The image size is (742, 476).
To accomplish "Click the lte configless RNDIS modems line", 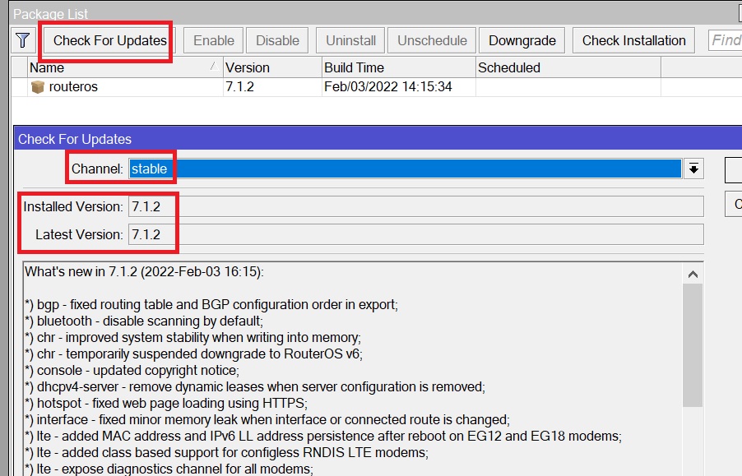I will click(x=227, y=453).
